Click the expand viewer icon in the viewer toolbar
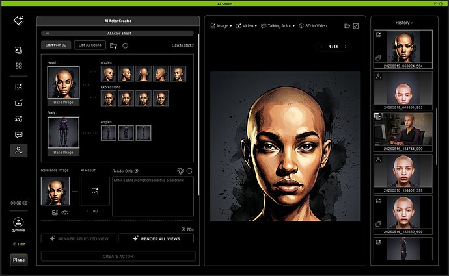 pyautogui.click(x=356, y=26)
